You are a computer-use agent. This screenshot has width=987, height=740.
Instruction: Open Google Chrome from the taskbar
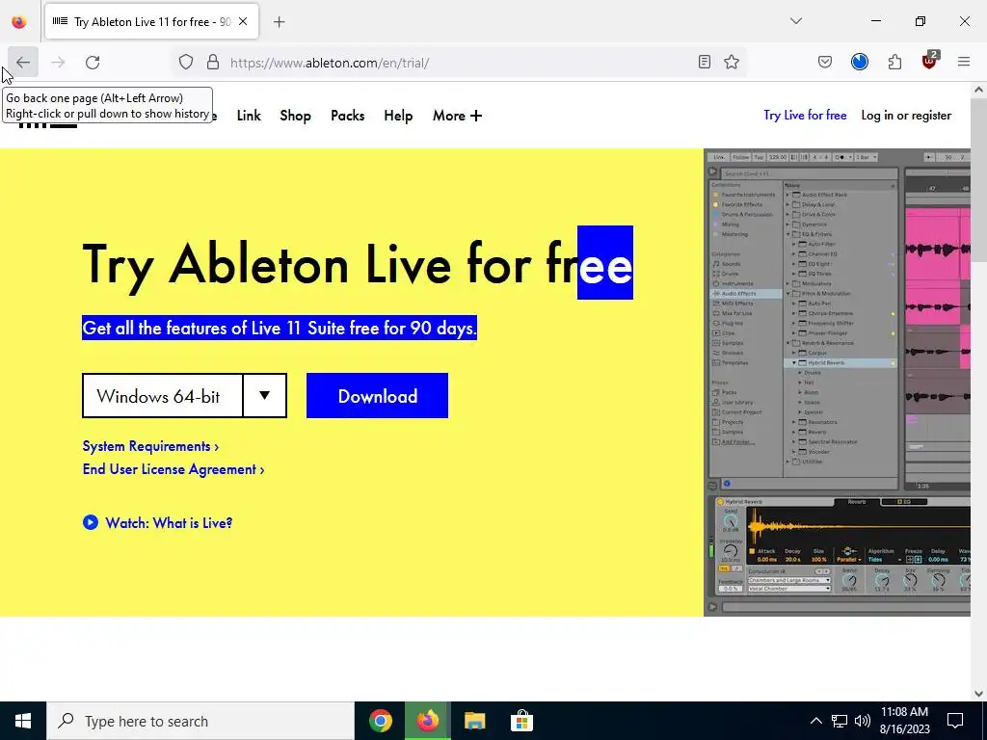tap(380, 721)
